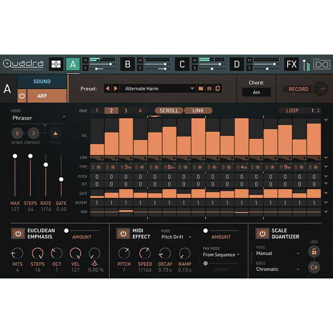The height and width of the screenshot is (333, 333).
Task: Select the H Oct+ step type cell
Action: pos(169,167)
